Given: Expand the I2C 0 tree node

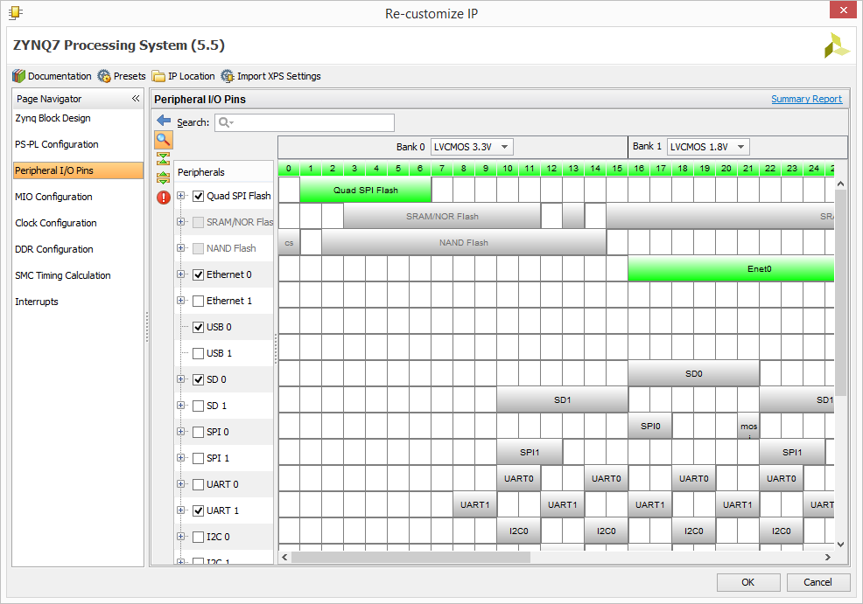Looking at the screenshot, I should pos(180,537).
